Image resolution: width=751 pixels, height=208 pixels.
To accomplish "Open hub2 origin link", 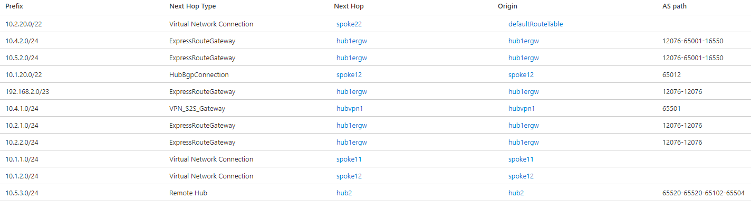I will point(516,193).
